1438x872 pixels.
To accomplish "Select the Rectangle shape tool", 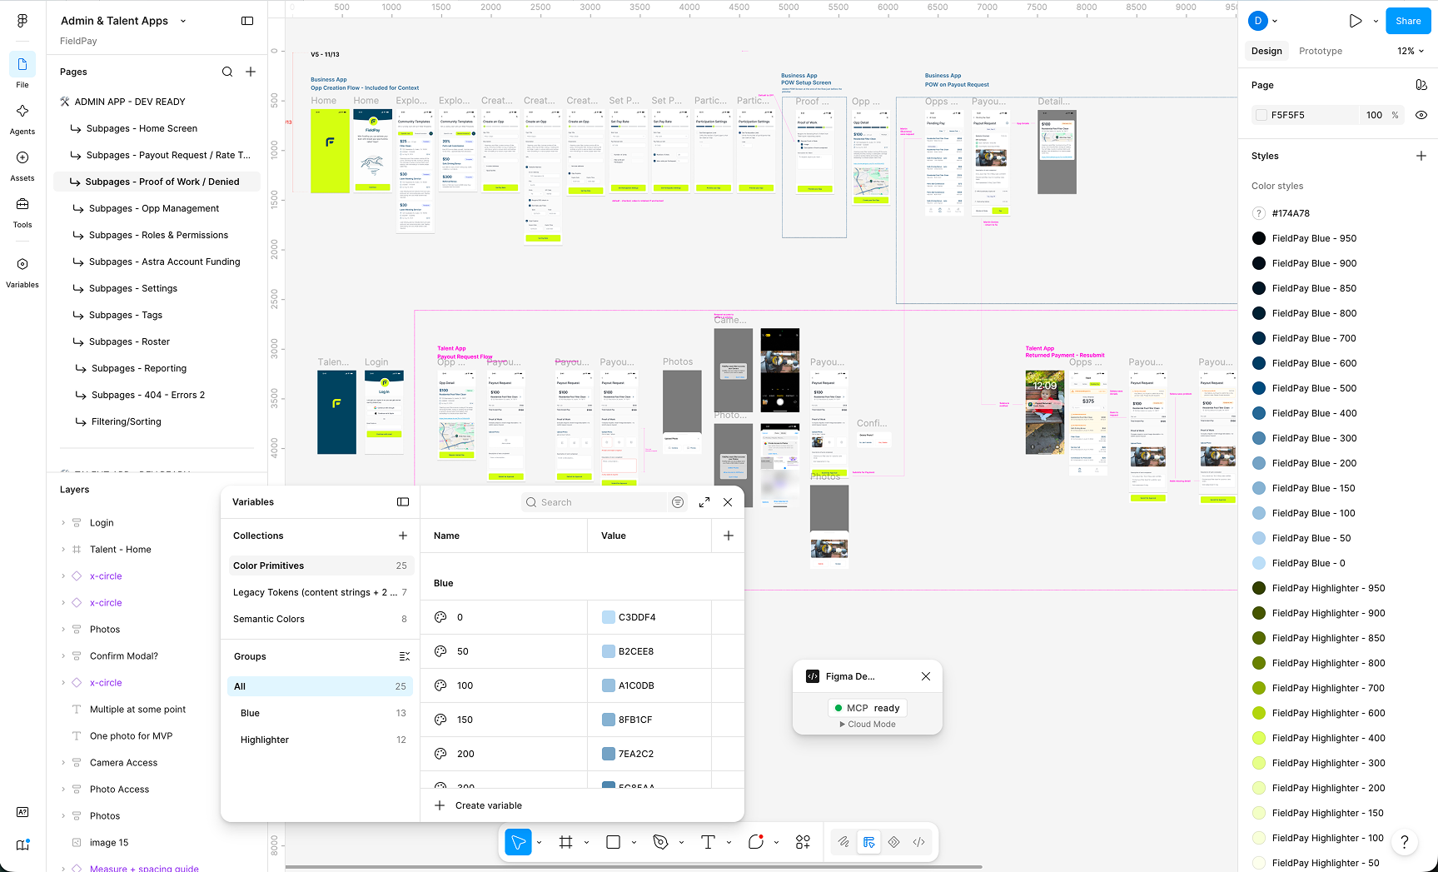I will click(614, 842).
